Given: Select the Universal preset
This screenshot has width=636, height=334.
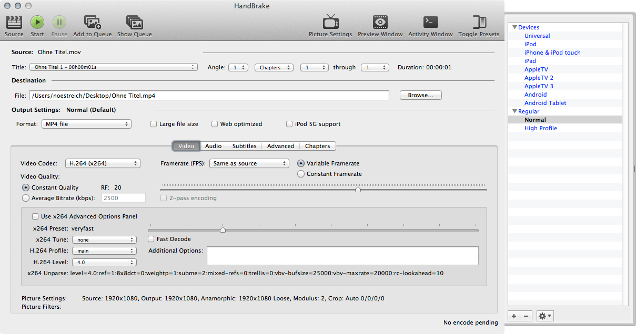Looking at the screenshot, I should click(537, 36).
